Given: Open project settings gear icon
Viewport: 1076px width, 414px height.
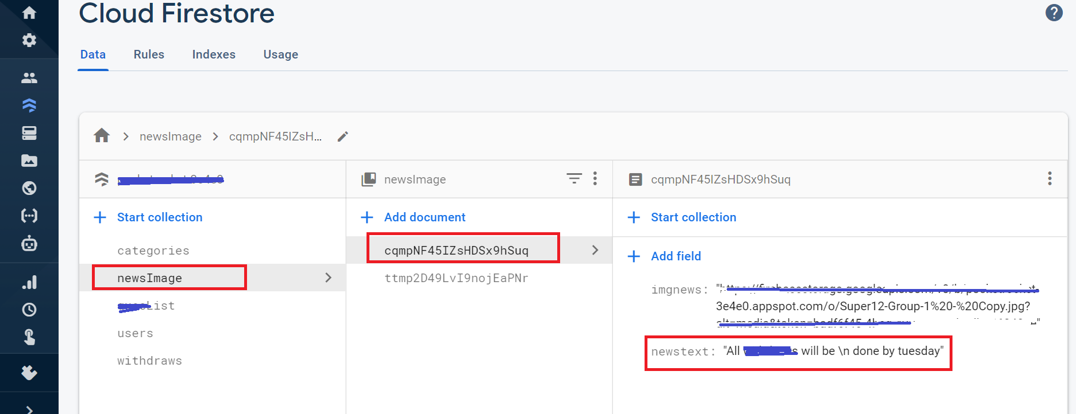Looking at the screenshot, I should coord(29,40).
